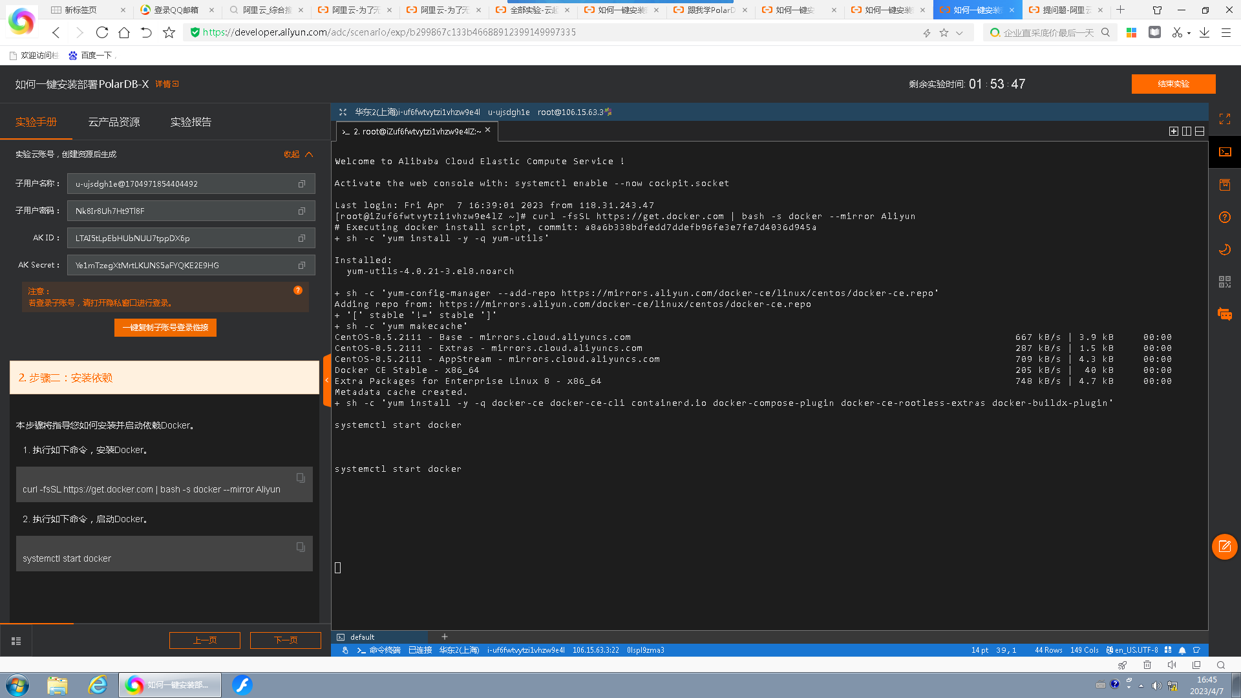1241x698 pixels.
Task: Expand the address bar dropdown chevron
Action: point(960,33)
